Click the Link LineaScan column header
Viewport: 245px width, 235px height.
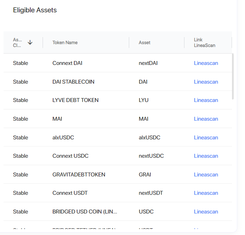205,42
